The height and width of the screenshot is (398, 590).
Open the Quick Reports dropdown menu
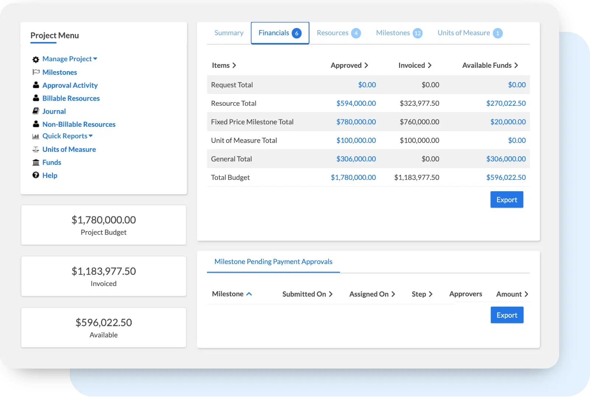(x=67, y=136)
